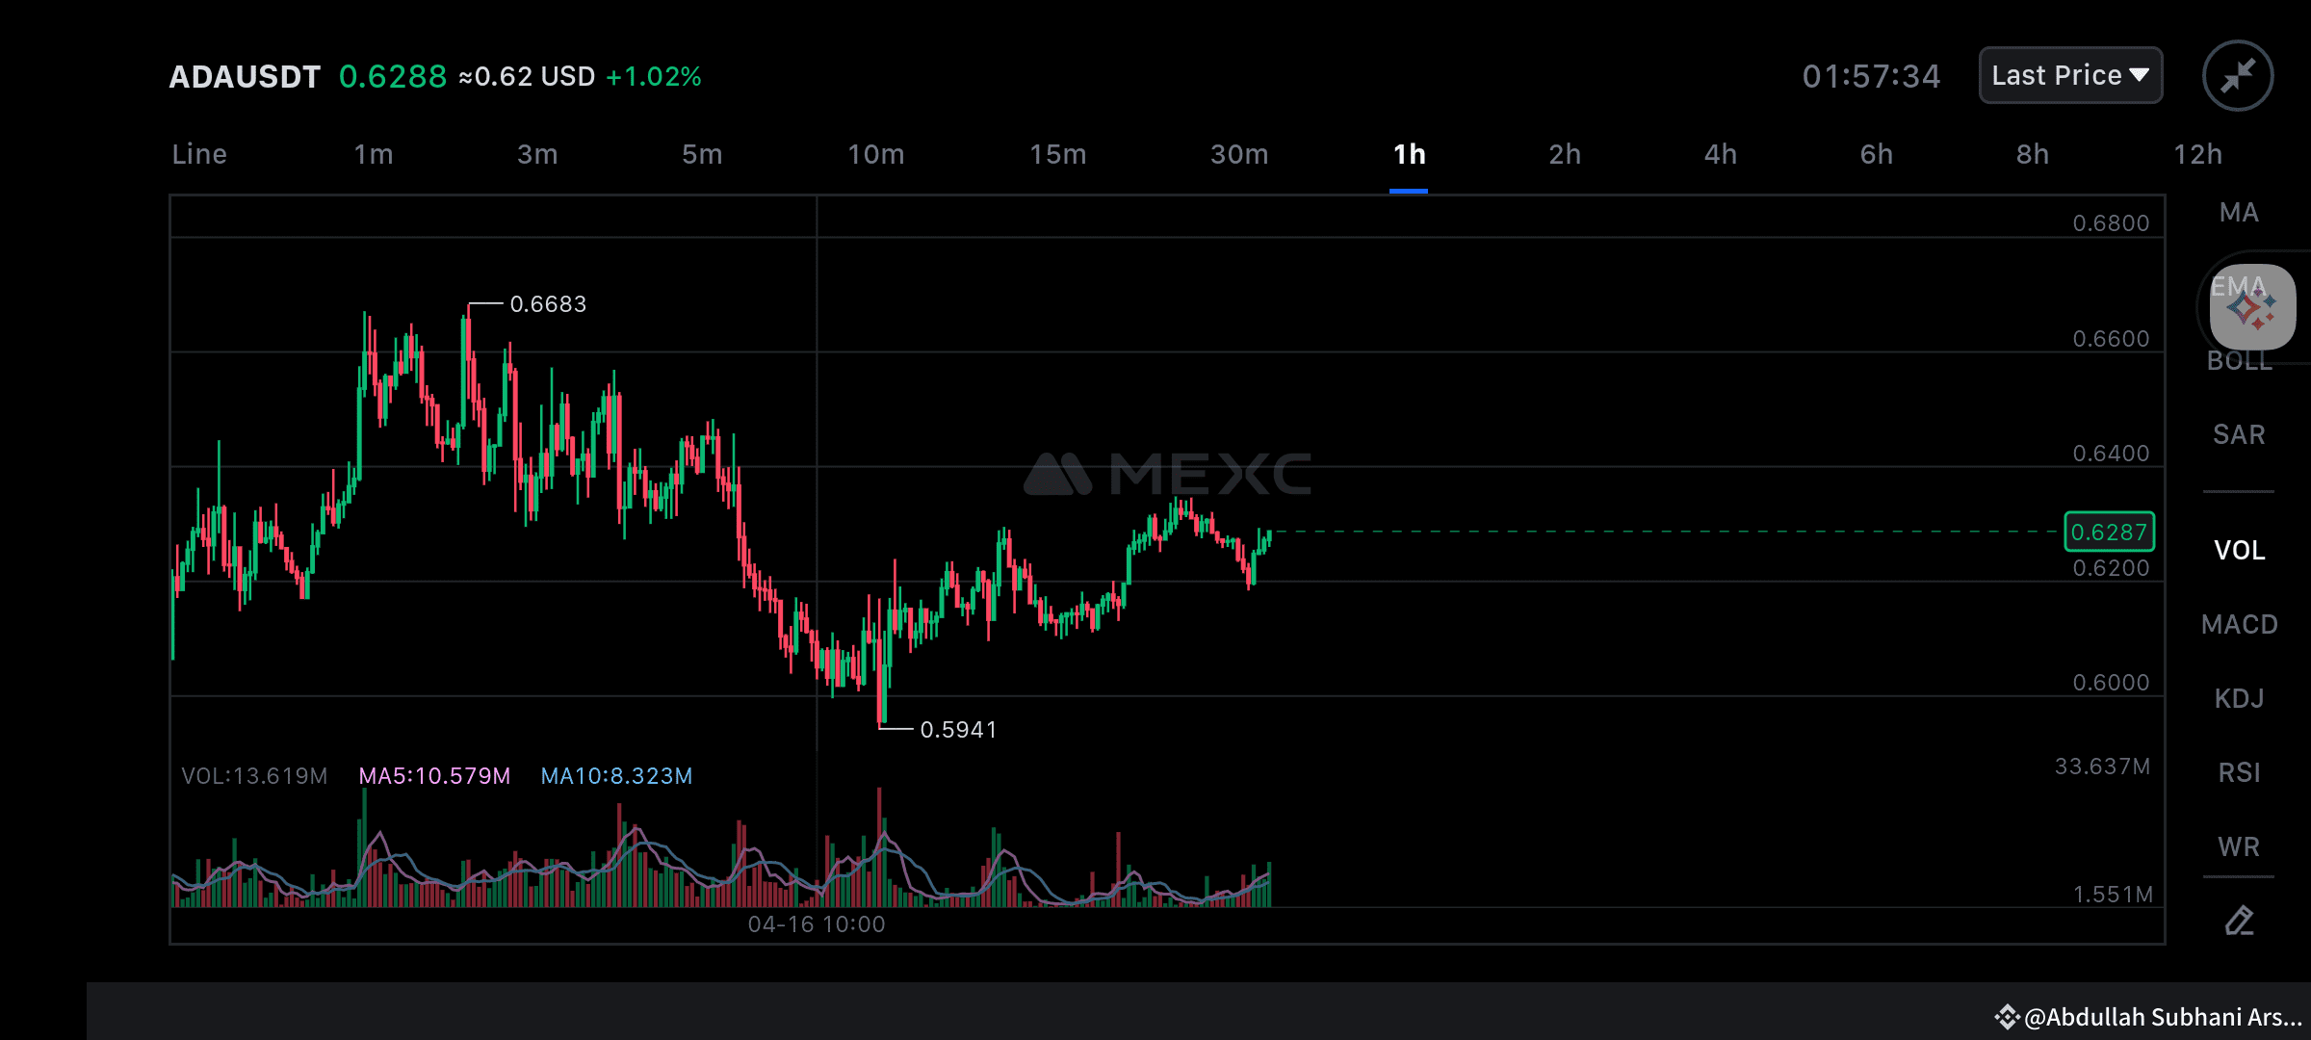Screen dimensions: 2311x1040
Task: Click the 0.5941 low price marker
Action: pyautogui.click(x=958, y=730)
